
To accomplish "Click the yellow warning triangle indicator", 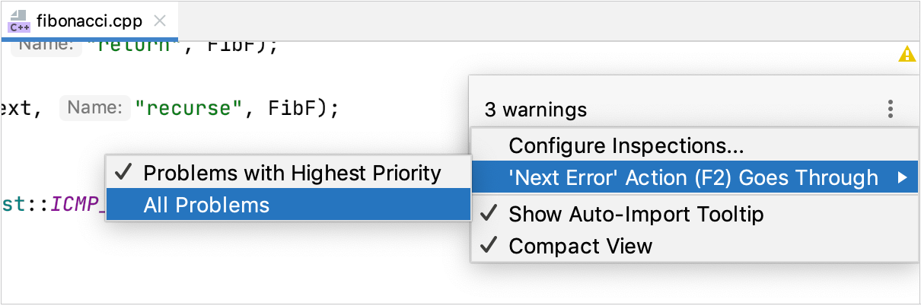I will tap(907, 54).
